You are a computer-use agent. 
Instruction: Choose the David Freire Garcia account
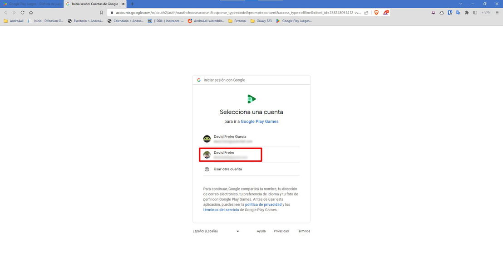(251, 139)
